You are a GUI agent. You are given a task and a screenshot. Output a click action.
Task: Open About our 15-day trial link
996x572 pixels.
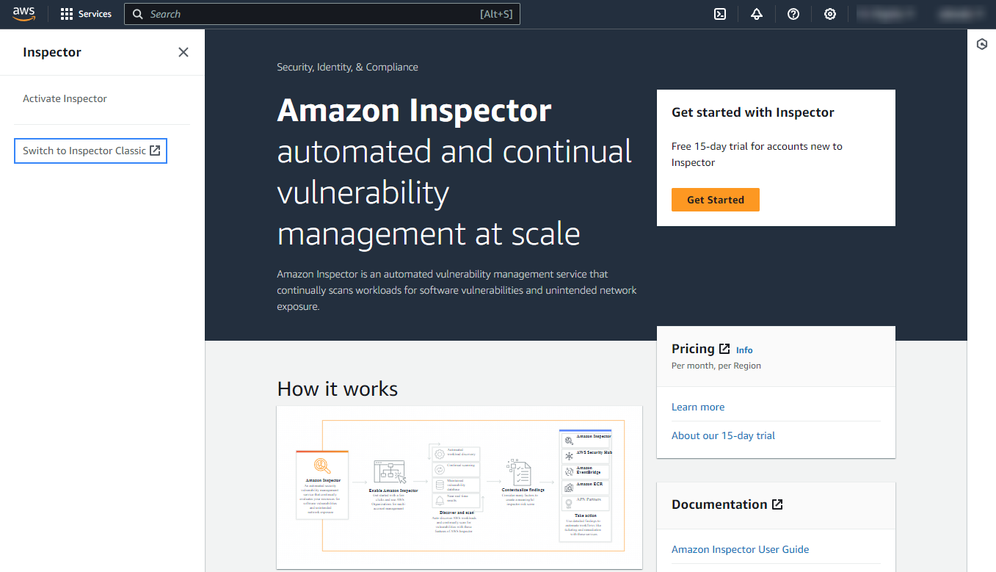pyautogui.click(x=723, y=435)
